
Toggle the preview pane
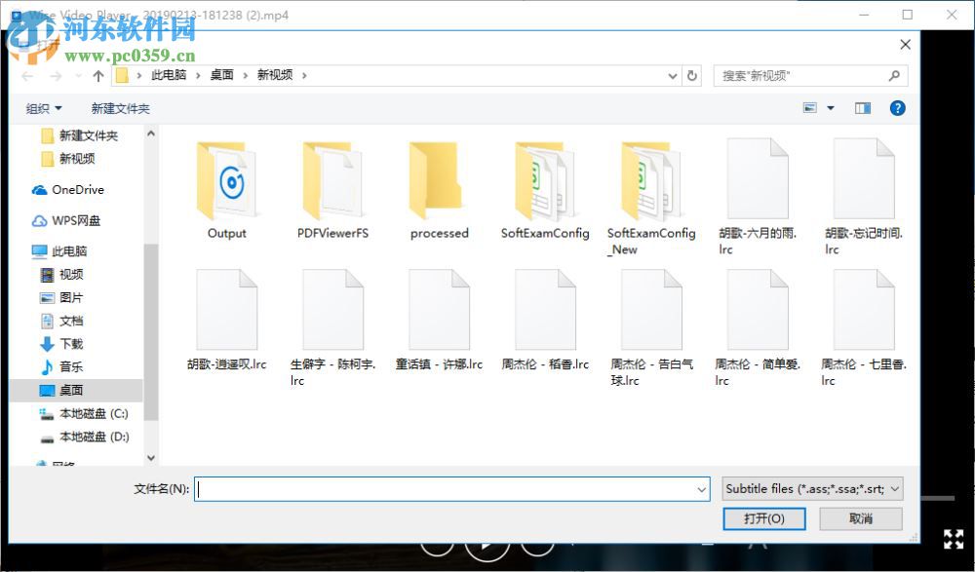tap(862, 108)
